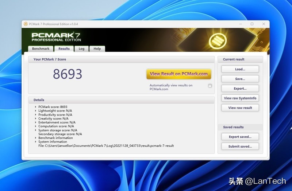Click the large 8693 score number

(x=68, y=74)
